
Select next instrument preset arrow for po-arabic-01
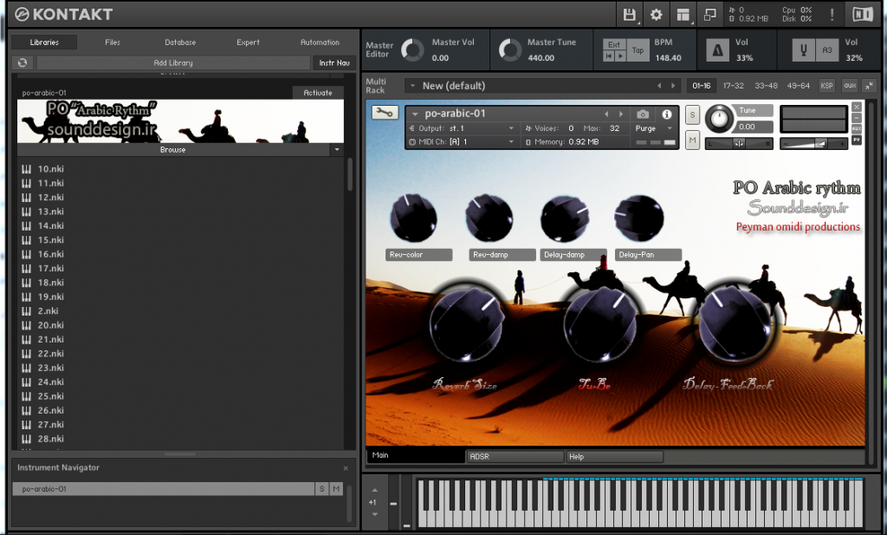click(x=620, y=114)
